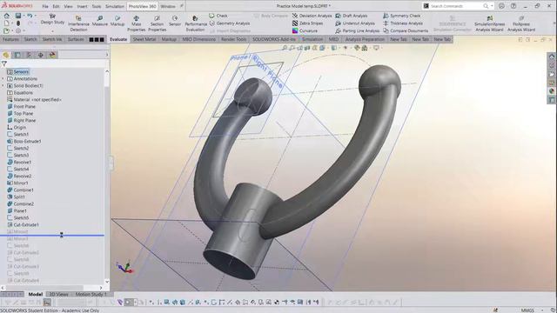
Task: Switch to the Render Tools tab
Action: (x=233, y=39)
